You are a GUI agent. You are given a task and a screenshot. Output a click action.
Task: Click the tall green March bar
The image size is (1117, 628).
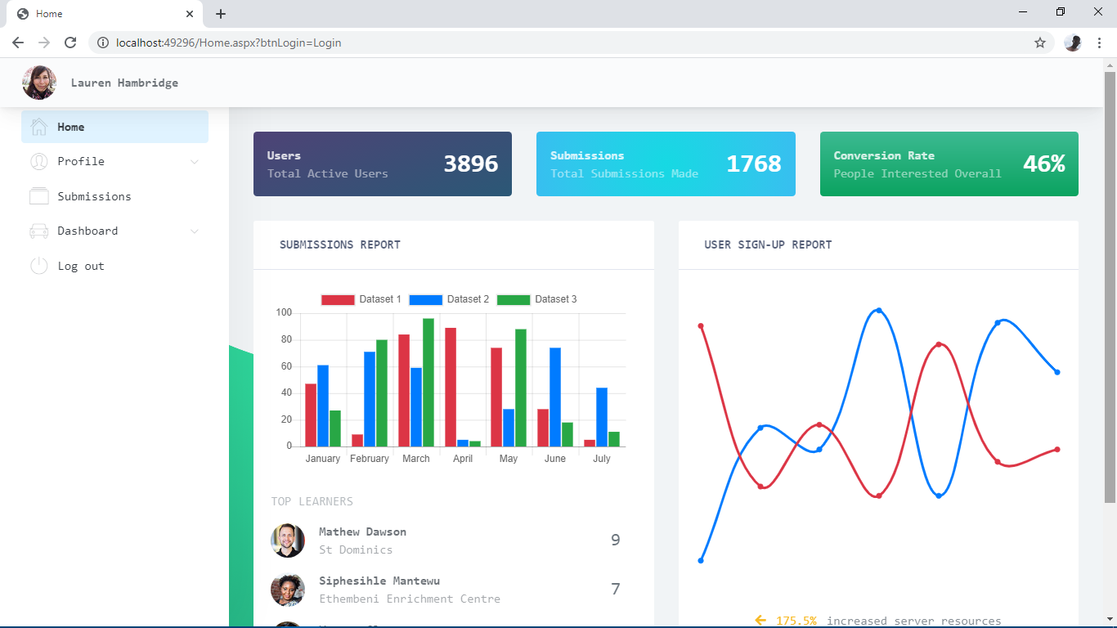[428, 383]
